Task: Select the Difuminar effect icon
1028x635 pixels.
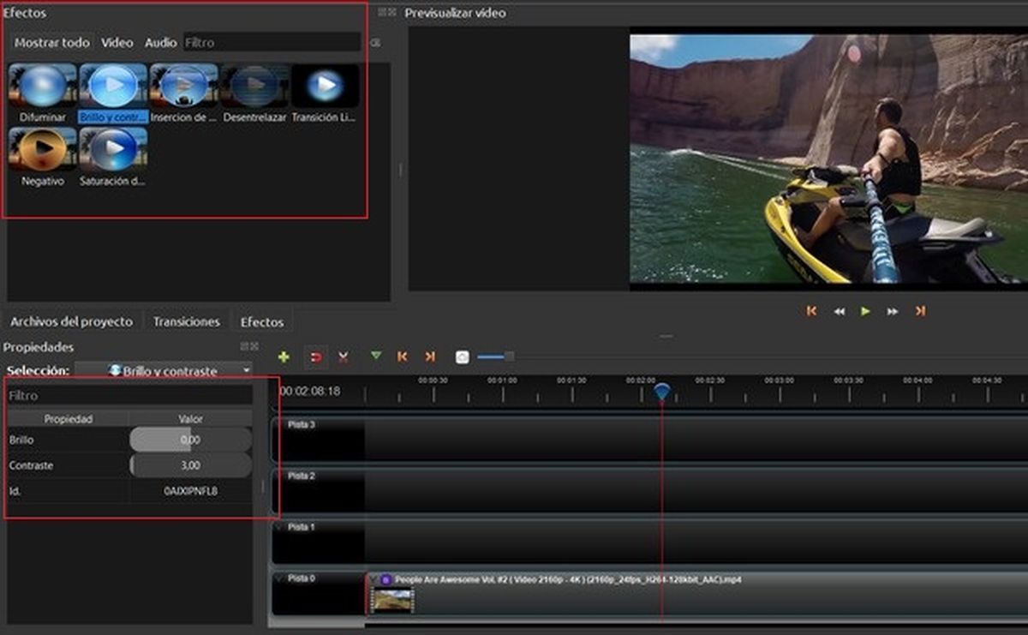Action: click(42, 86)
